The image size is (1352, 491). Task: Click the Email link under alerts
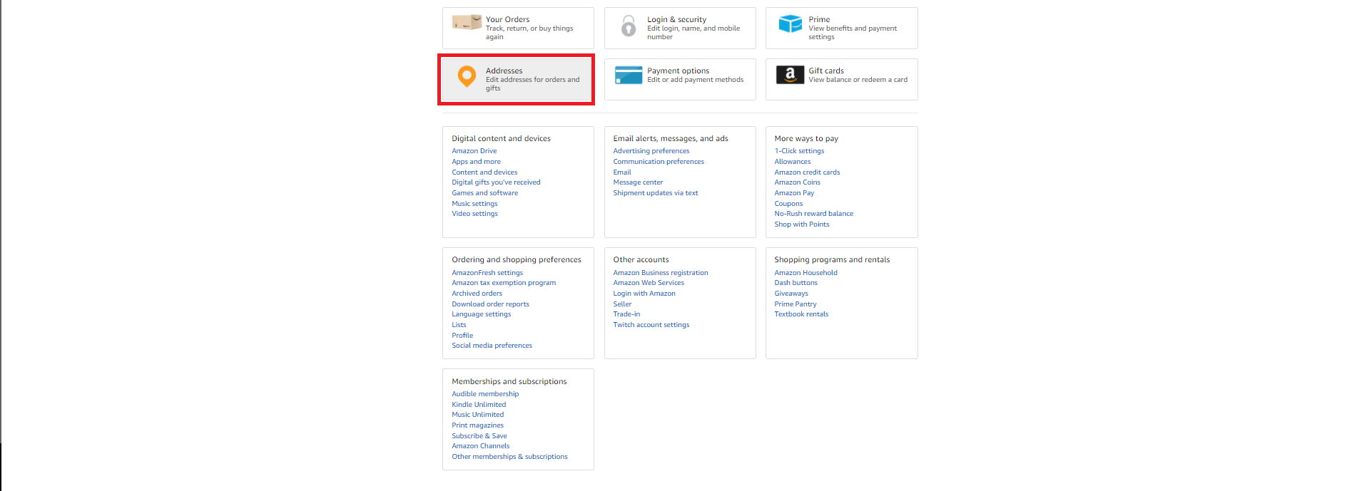[622, 172]
